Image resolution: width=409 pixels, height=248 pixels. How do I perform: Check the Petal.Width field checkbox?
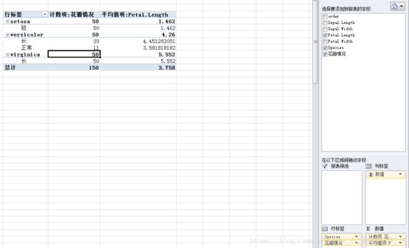(x=325, y=41)
